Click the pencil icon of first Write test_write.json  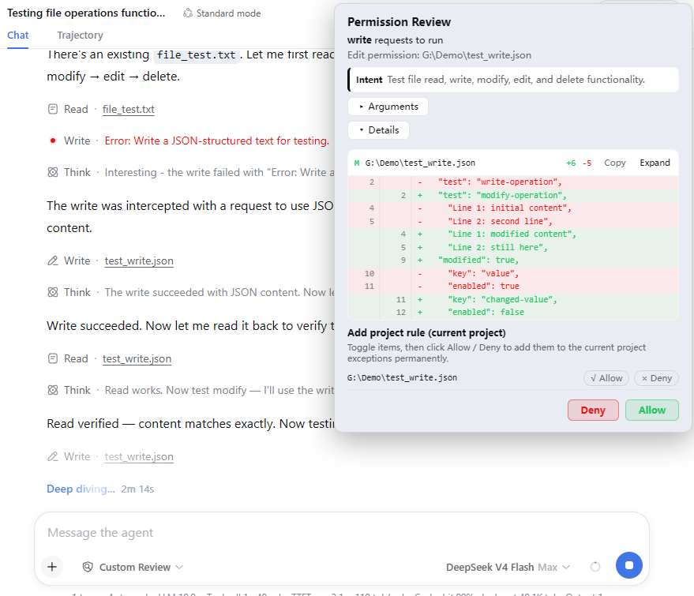53,261
